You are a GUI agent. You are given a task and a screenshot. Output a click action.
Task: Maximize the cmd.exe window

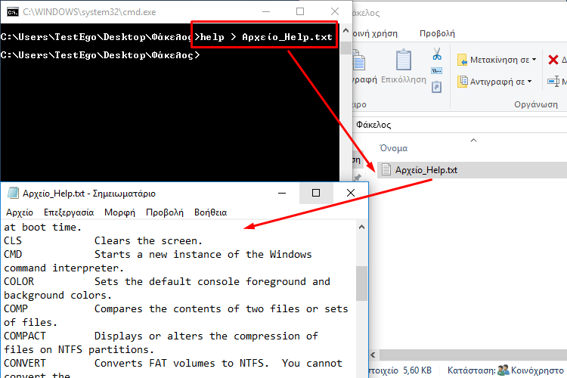coord(300,12)
